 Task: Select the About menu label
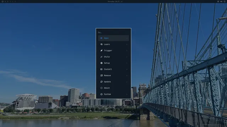coord(107,88)
